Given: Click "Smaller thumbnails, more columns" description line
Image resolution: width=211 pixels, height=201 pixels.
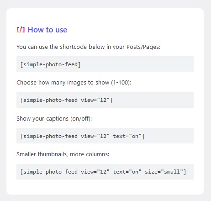Looking at the screenshot, I should pos(63,154).
